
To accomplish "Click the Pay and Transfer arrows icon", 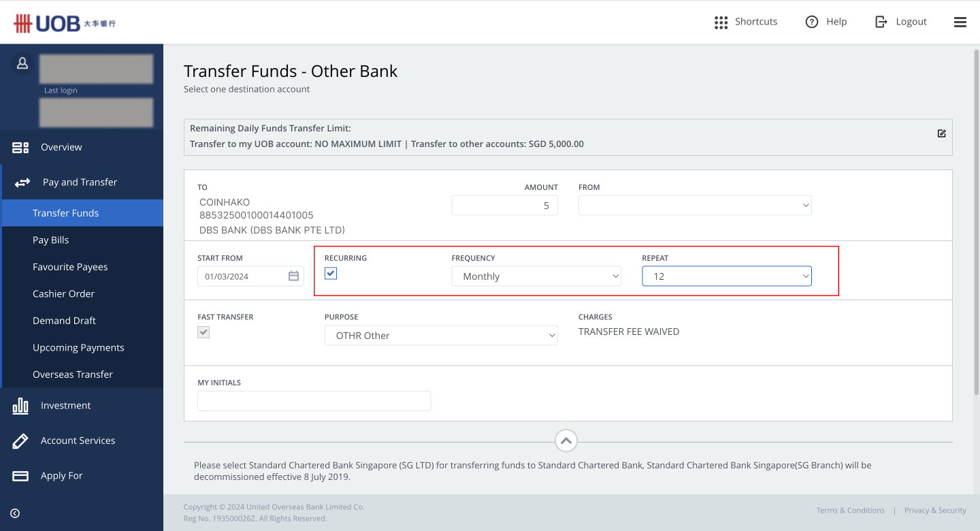I will 22,182.
